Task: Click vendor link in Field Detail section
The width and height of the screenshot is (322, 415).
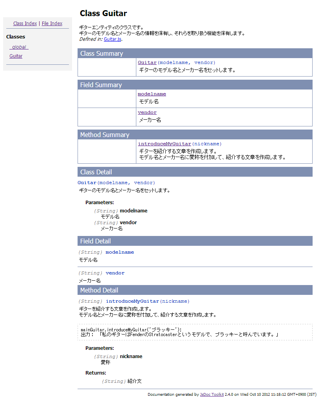Action: click(x=115, y=273)
